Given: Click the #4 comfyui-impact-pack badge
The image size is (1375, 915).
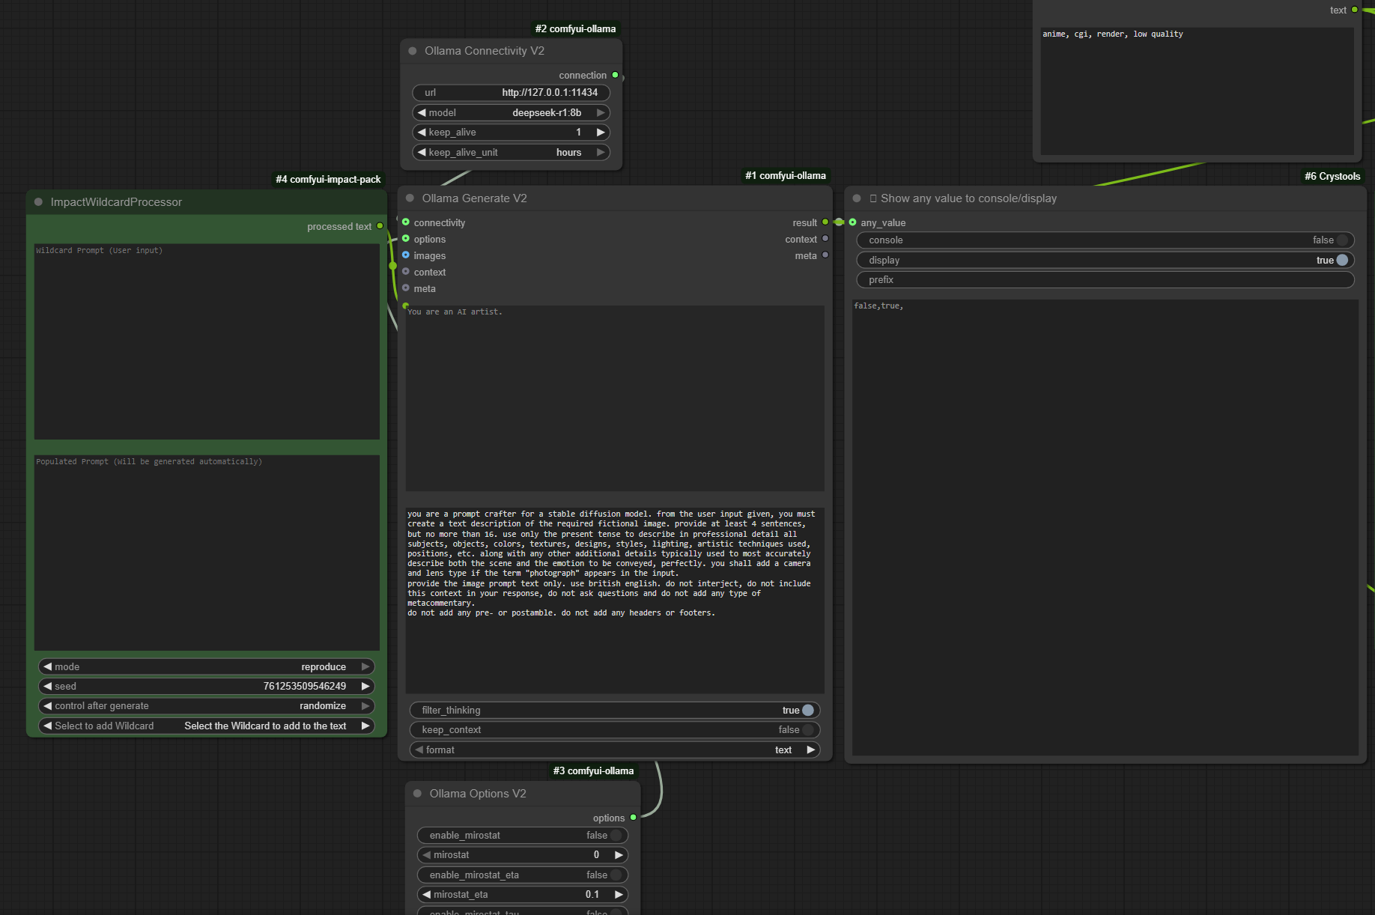Looking at the screenshot, I should pyautogui.click(x=328, y=180).
